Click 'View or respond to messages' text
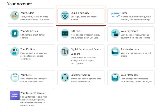The image size is (164, 112). [136, 80]
